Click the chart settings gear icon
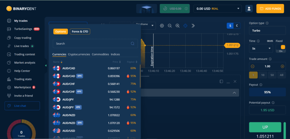The image size is (290, 139). pyautogui.click(x=162, y=26)
